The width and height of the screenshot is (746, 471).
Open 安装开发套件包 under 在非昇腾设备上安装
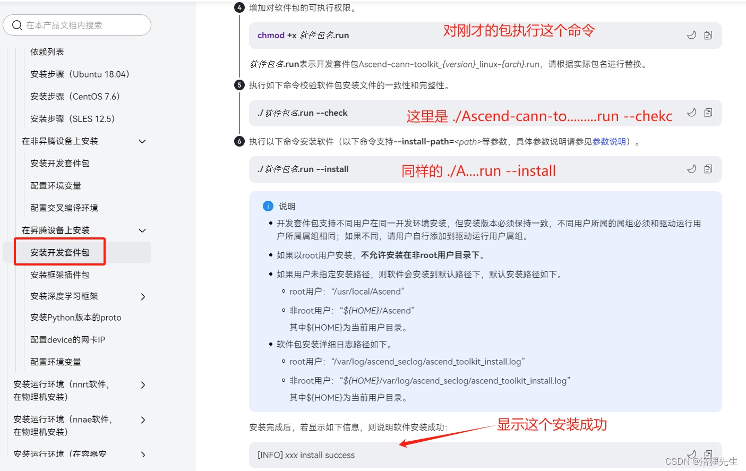60,163
